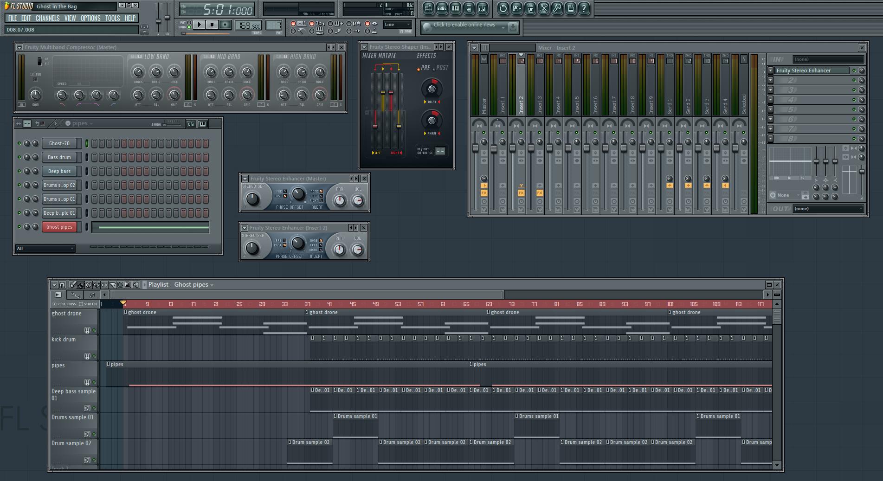Screen dimensions: 883x481
Task: Open the Line snap dropdown
Action: (398, 25)
